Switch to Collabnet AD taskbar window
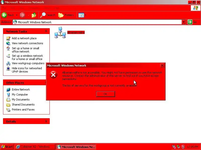The height and width of the screenshot is (150, 201). [x=35, y=147]
